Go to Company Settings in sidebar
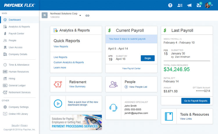The width and height of the screenshot is (218, 134). [x=19, y=107]
